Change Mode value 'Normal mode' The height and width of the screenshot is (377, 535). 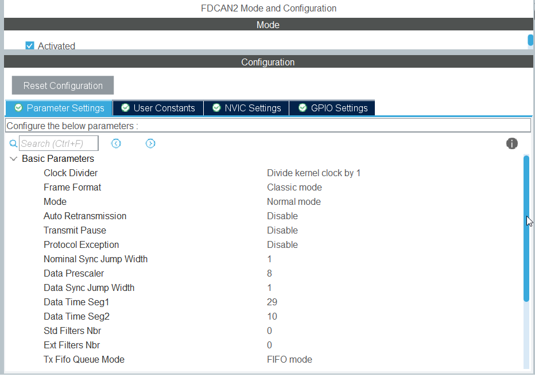[293, 201]
